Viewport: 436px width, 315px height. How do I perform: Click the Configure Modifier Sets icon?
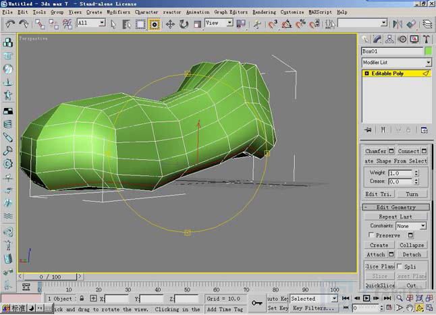(424, 130)
